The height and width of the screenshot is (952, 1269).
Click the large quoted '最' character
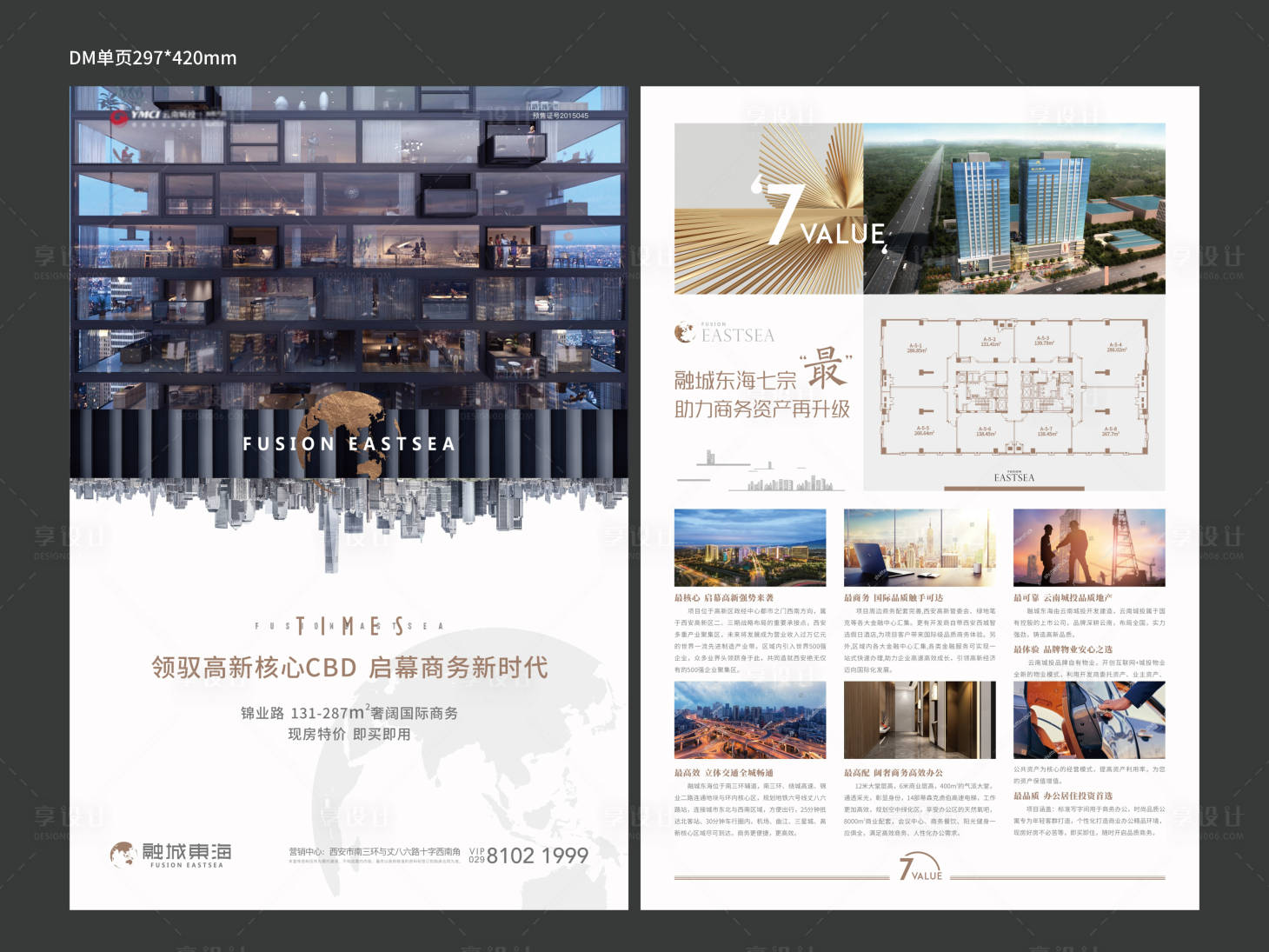(825, 369)
